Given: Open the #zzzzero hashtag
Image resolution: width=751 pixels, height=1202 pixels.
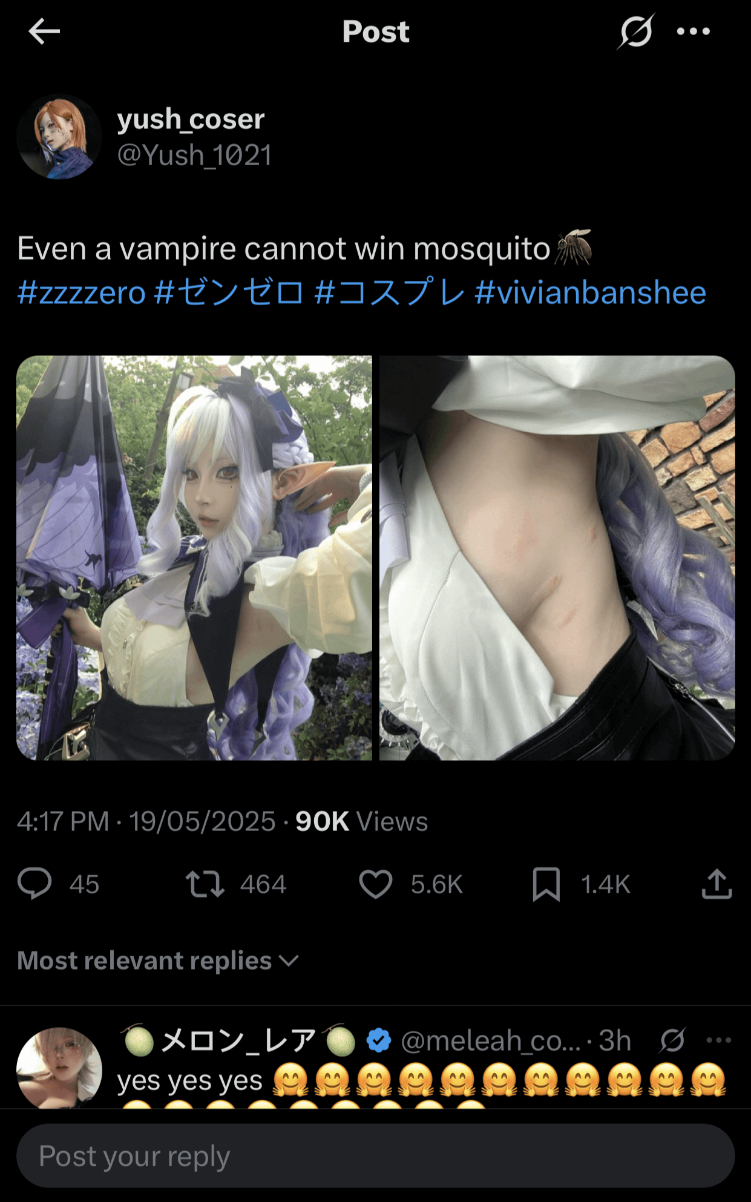Looking at the screenshot, I should click(x=82, y=293).
